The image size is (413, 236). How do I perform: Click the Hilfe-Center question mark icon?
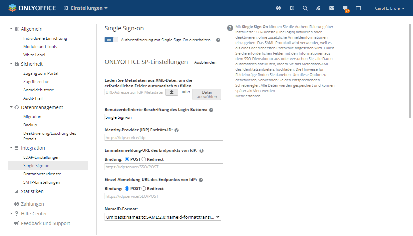point(16,214)
